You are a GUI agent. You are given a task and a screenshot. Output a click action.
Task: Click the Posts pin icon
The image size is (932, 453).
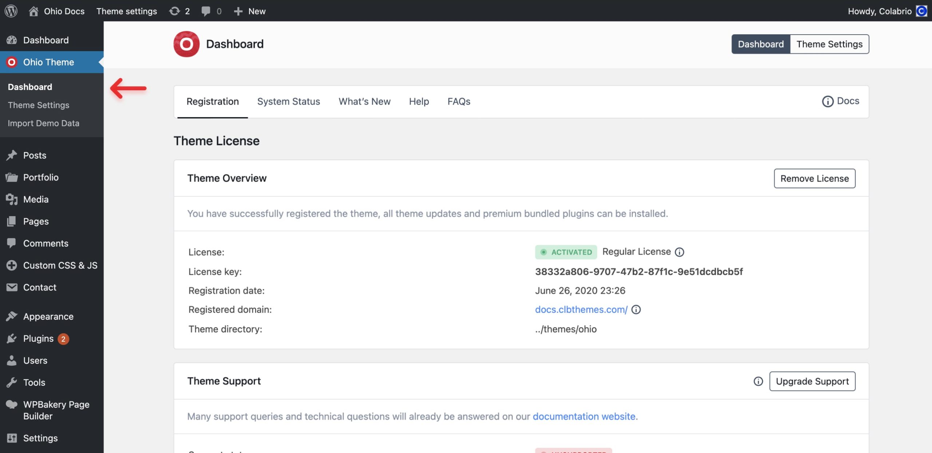(x=12, y=155)
